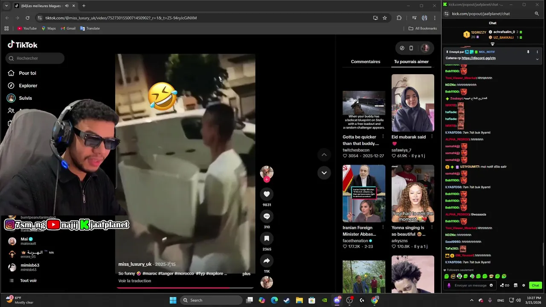
Task: Reload the TikTok page in Chrome
Action: click(28, 18)
